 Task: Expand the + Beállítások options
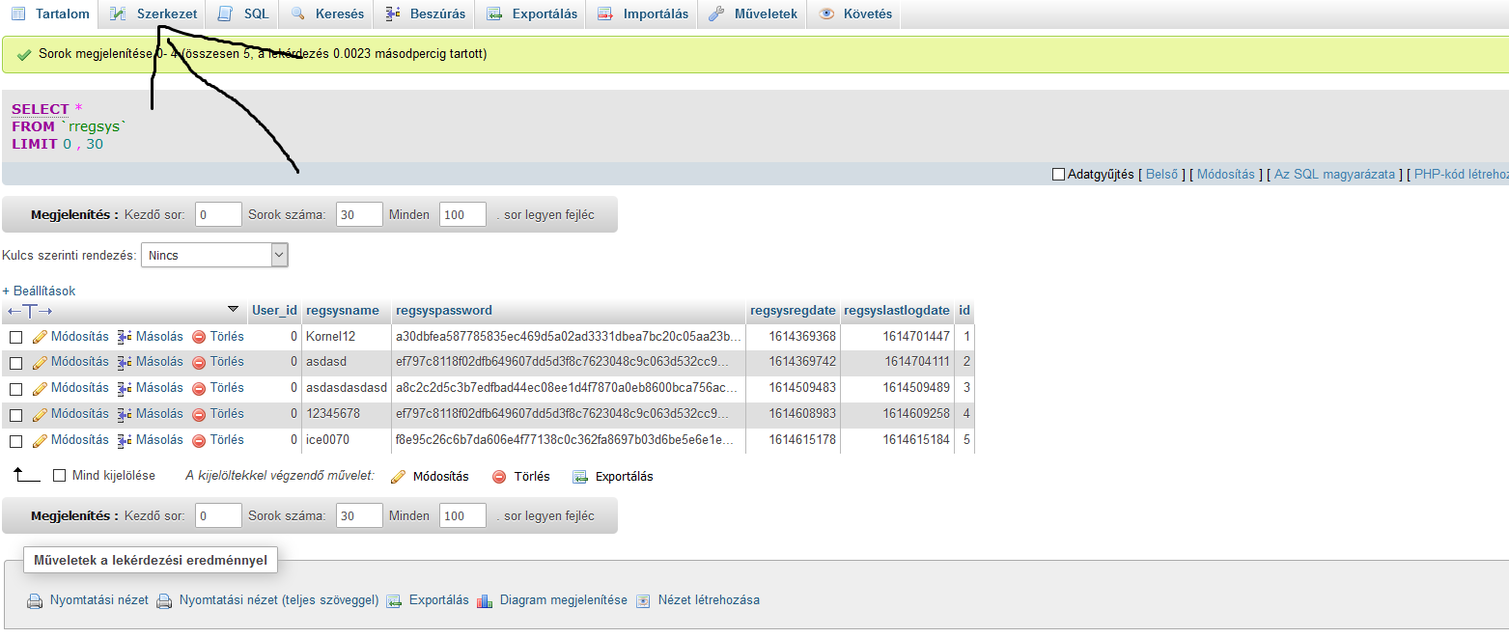39,291
